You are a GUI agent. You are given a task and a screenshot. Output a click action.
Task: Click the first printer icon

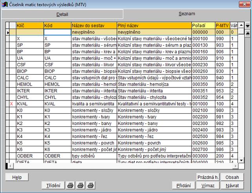pyautogui.click(x=71, y=185)
